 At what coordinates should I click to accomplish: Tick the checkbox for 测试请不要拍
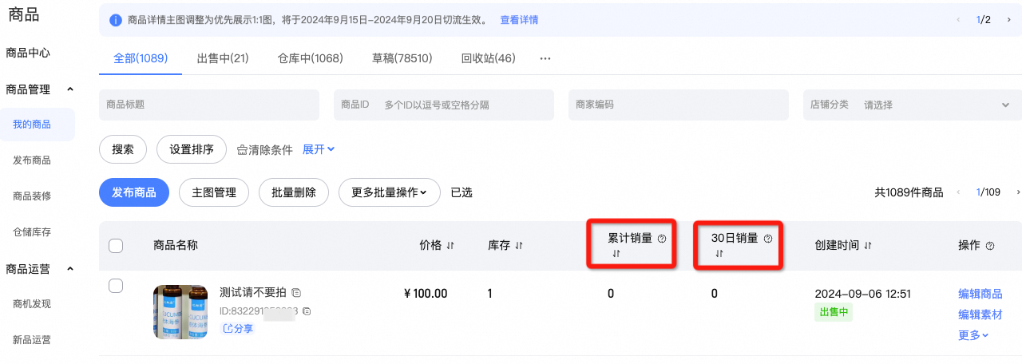point(116,286)
